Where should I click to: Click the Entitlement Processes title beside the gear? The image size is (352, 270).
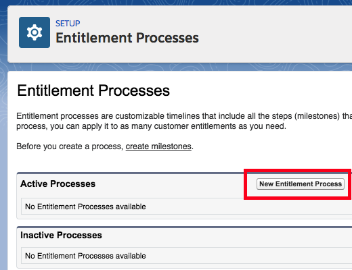[x=127, y=38]
